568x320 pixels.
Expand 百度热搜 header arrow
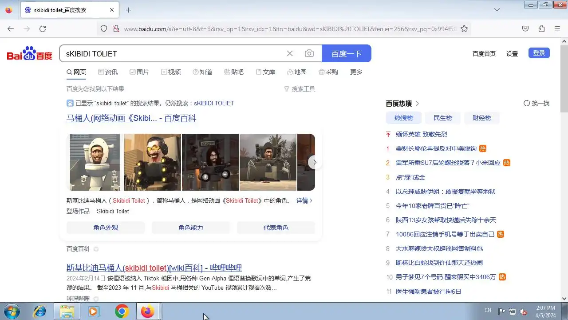click(417, 104)
